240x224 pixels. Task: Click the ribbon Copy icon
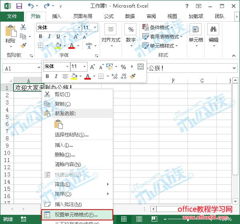23,36
